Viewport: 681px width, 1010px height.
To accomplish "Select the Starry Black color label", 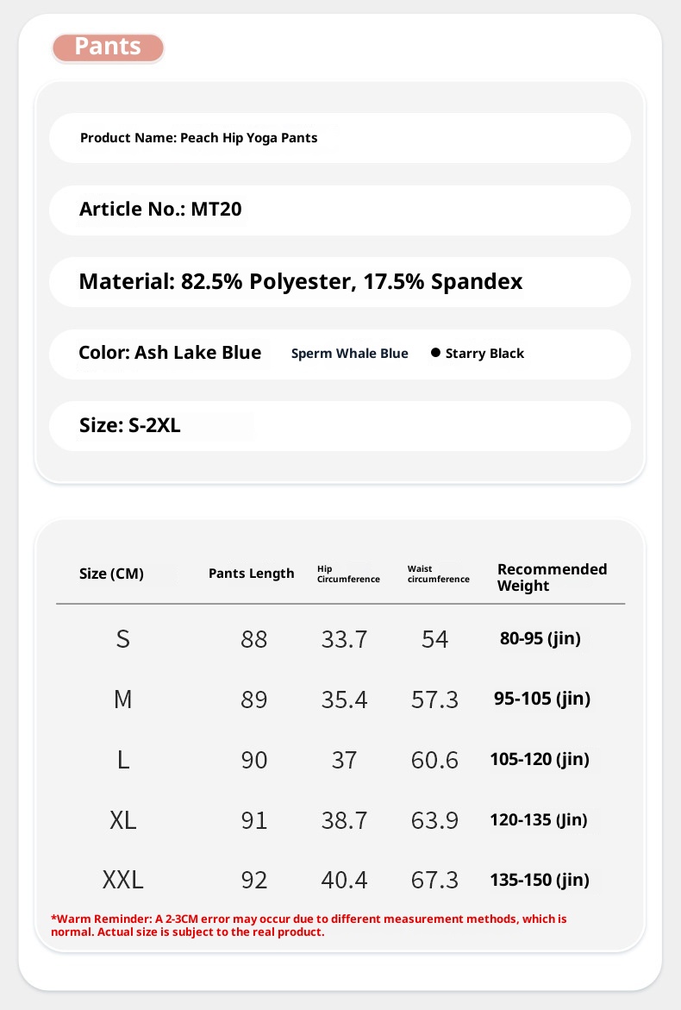I will click(484, 354).
